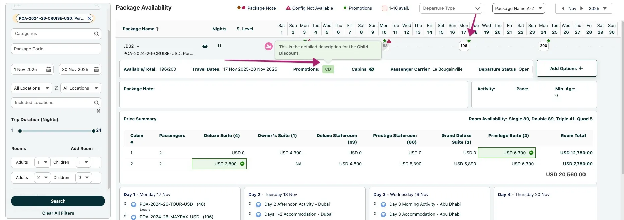The image size is (624, 220).
Task: Click the Categories search magnifier icon
Action: [96, 34]
